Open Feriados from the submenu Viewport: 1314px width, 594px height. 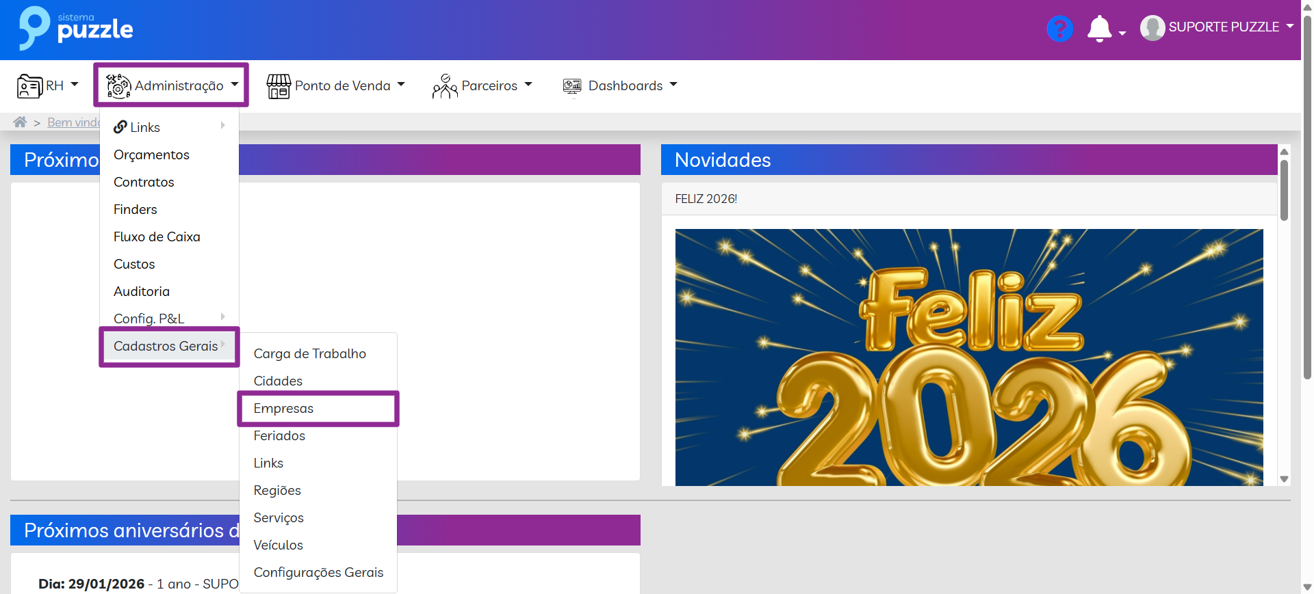pos(279,435)
